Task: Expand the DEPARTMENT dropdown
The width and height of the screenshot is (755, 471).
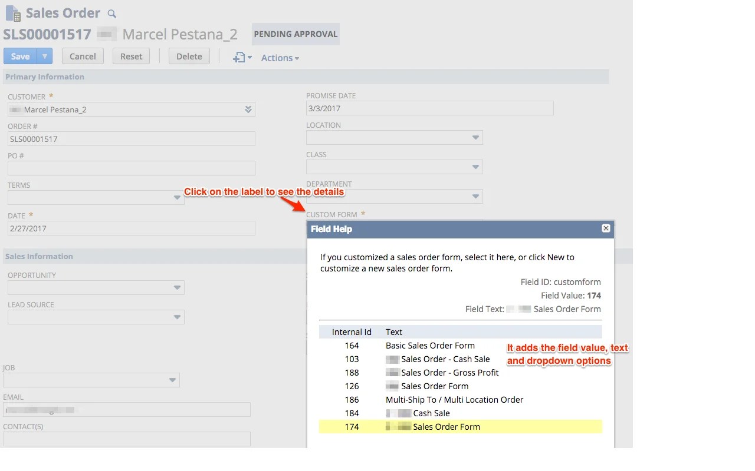Action: [x=475, y=196]
